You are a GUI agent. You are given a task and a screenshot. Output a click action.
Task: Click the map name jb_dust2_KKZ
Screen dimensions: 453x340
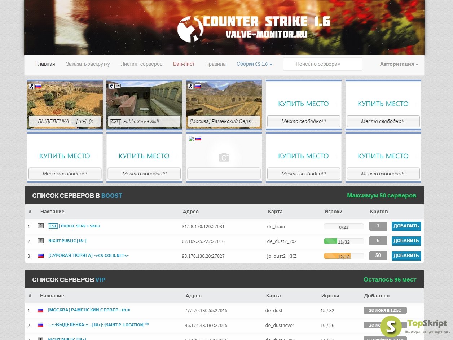click(x=282, y=256)
